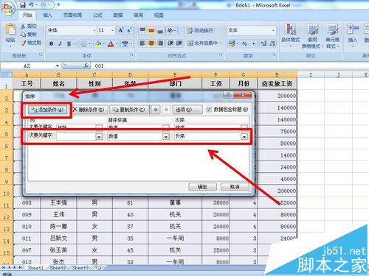This screenshot has width=369, height=276.
Task: Increase font size with large A
Action: (x=120, y=30)
